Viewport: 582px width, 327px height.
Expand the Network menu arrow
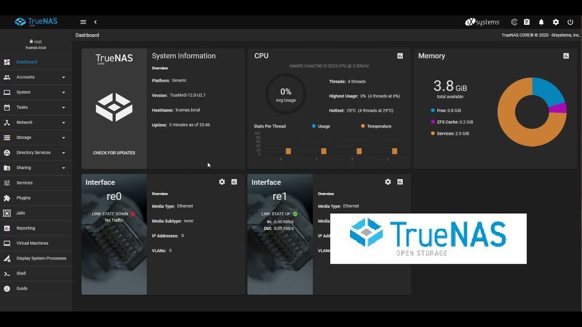64,123
